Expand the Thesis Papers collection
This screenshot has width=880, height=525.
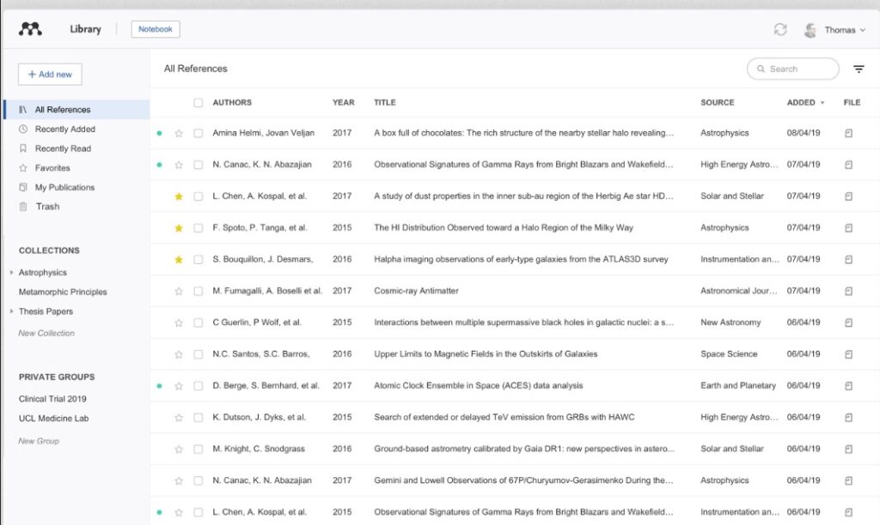coord(12,311)
